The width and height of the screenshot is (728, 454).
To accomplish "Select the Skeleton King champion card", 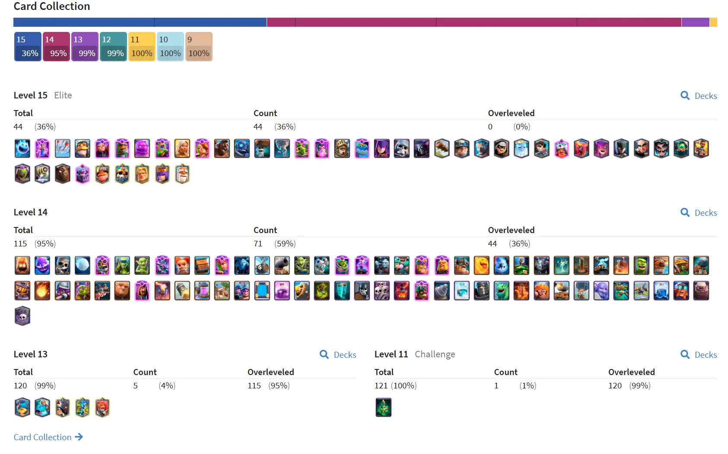I will (x=122, y=174).
